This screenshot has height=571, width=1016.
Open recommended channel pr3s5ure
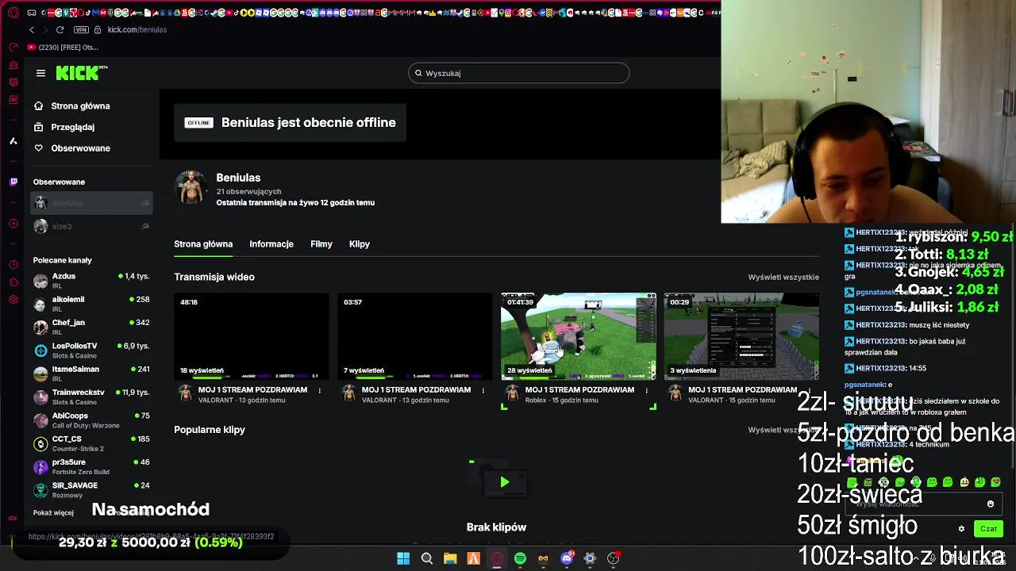[91, 466]
